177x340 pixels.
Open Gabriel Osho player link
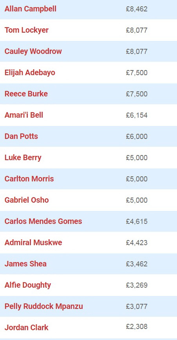(x=27, y=200)
